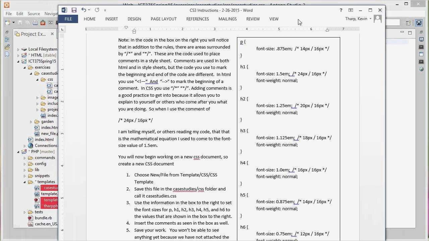Click the first line indent marker on the ruler
429x241 pixels.
coord(126,27)
